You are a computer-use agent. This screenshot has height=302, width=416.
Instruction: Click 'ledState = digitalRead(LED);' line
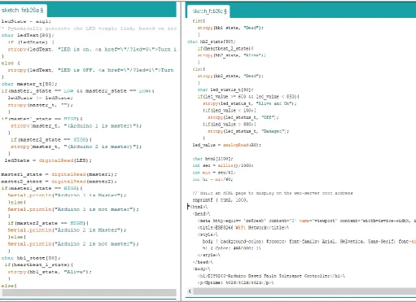(x=48, y=160)
